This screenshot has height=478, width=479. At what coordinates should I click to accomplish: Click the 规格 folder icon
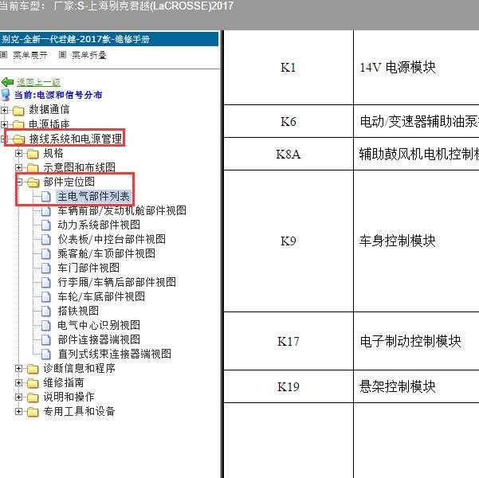click(33, 154)
